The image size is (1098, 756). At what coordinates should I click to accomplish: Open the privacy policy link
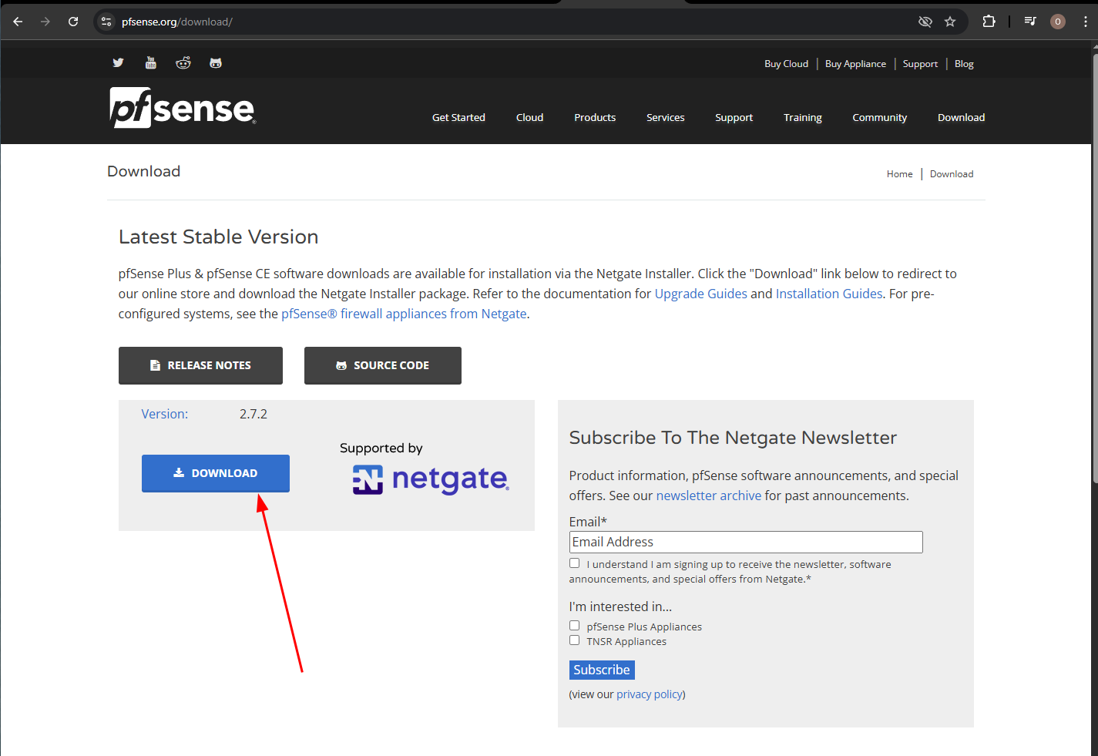click(650, 694)
